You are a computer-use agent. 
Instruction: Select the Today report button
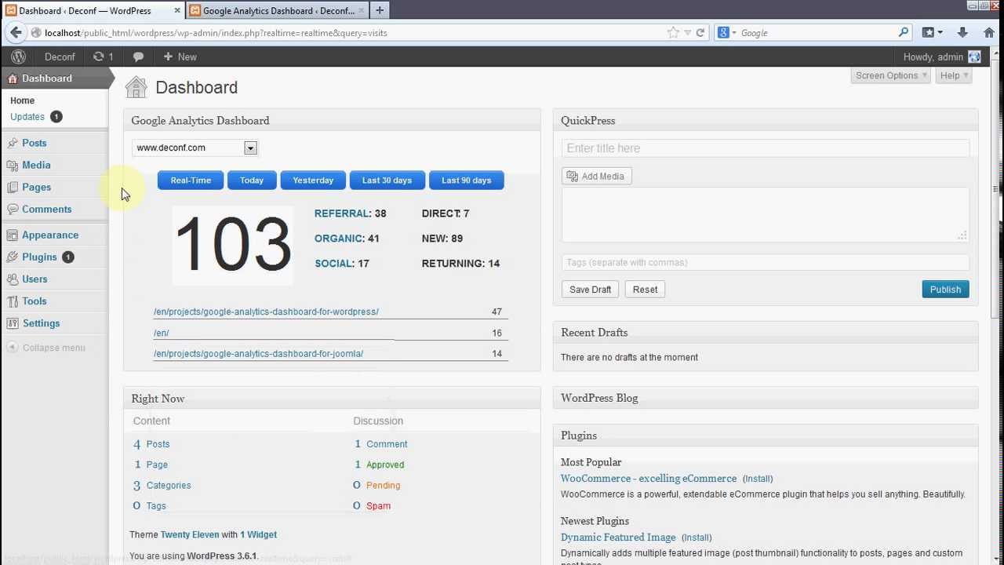click(252, 180)
